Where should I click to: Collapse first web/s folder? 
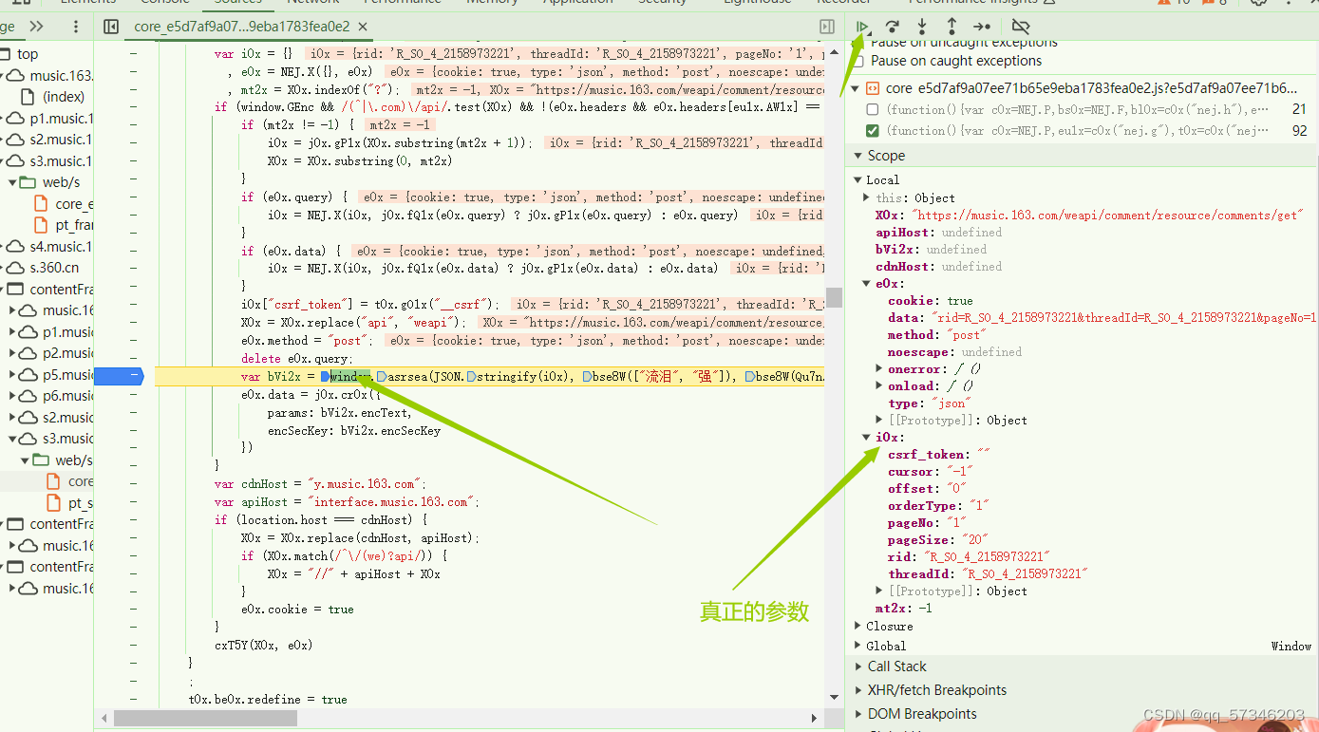point(13,182)
